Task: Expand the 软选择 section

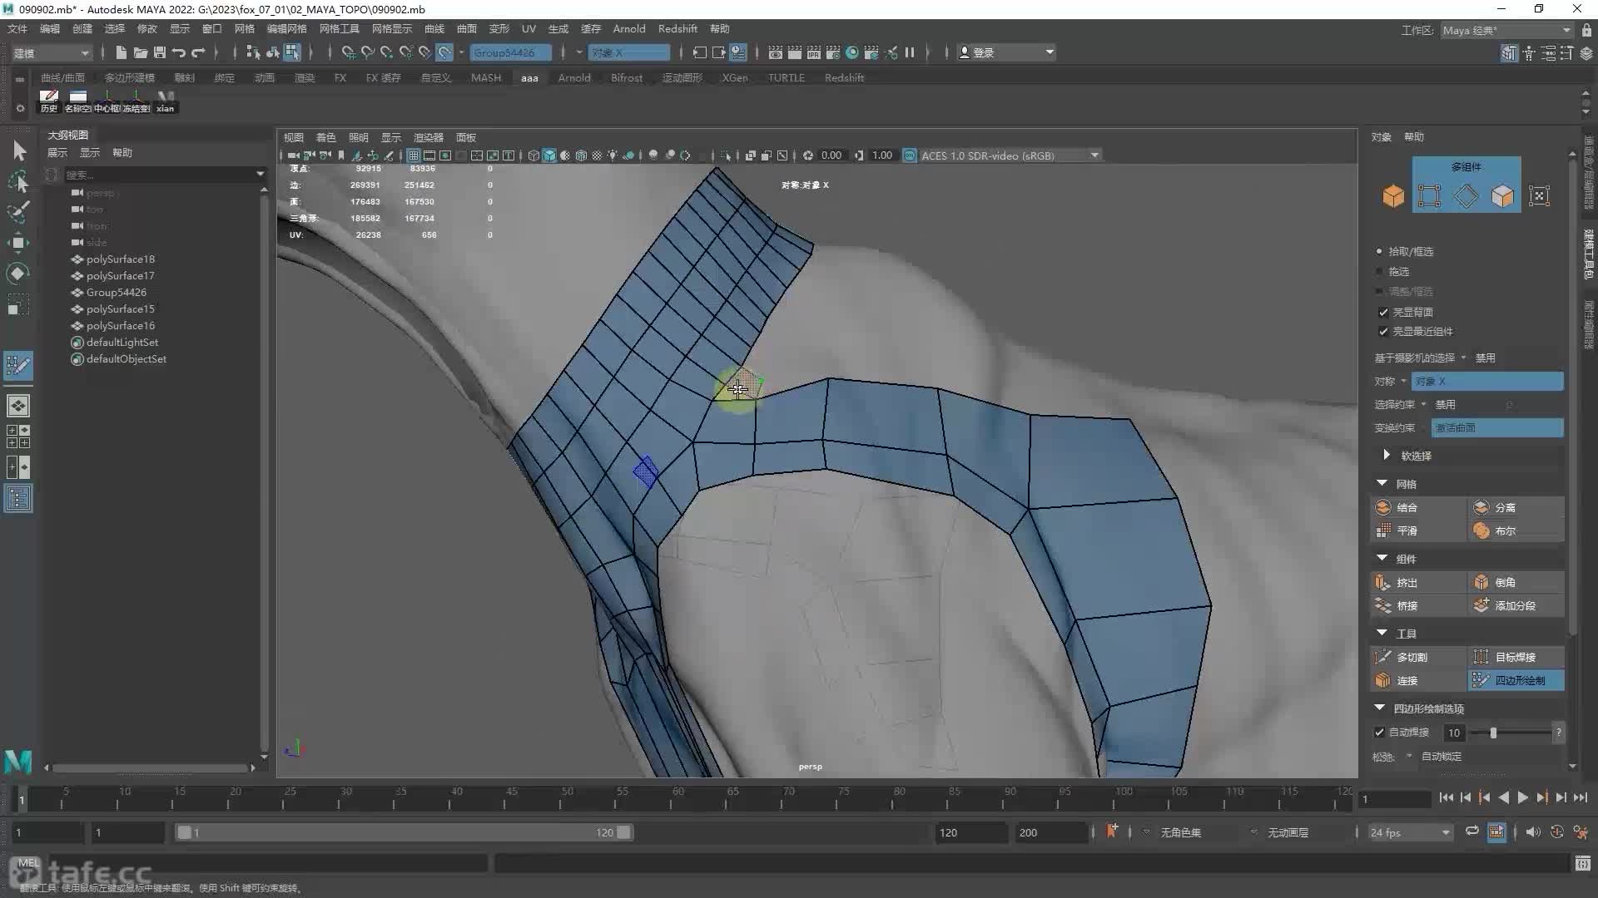Action: [x=1387, y=455]
